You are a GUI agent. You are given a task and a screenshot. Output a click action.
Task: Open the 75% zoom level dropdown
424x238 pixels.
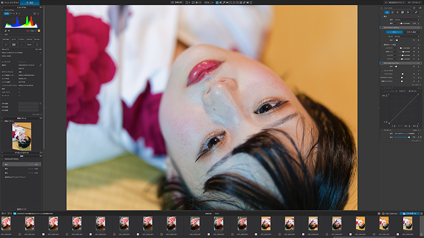[208, 3]
